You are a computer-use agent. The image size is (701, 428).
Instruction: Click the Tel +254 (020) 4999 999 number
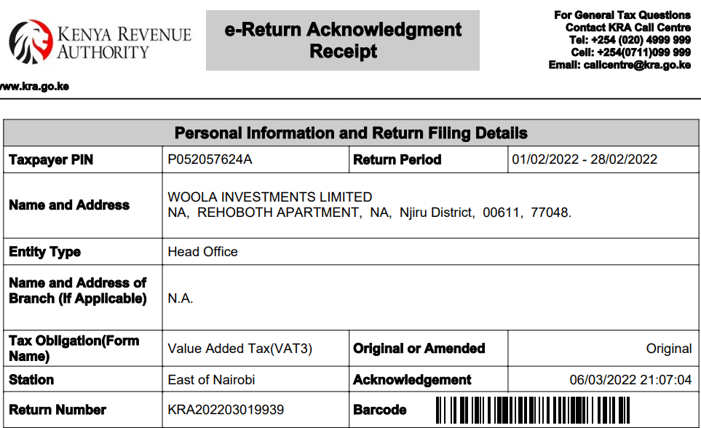click(x=640, y=40)
